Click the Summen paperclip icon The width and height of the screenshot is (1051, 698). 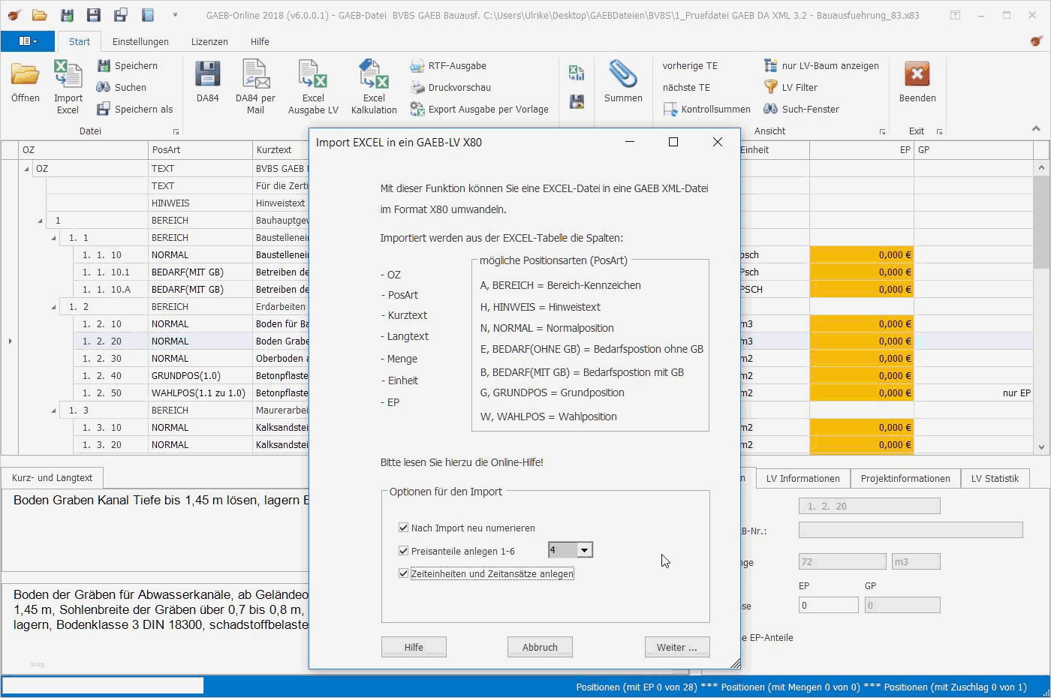622,77
